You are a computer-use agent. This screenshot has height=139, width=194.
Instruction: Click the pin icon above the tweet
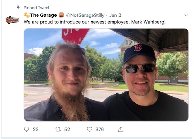(18, 7)
